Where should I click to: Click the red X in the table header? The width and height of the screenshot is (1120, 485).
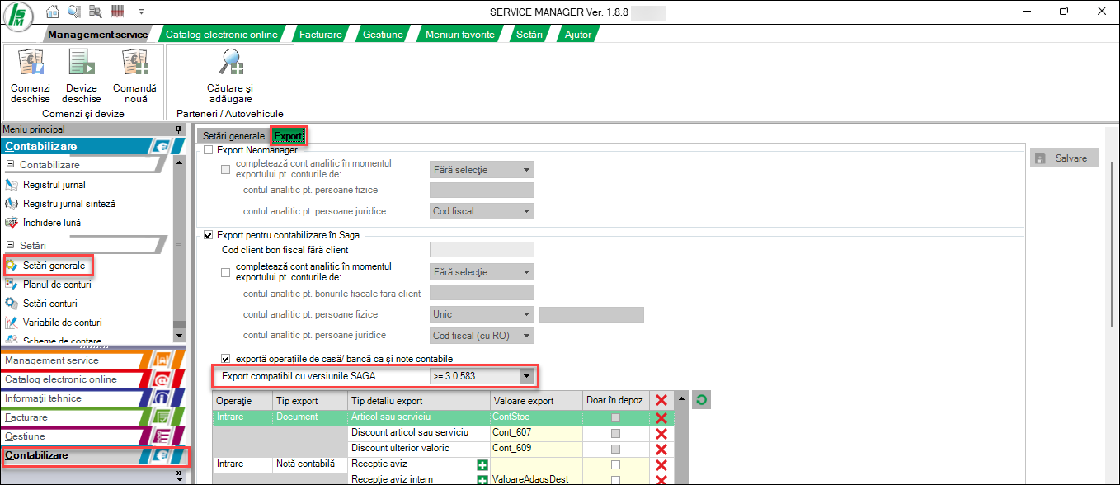click(x=661, y=400)
